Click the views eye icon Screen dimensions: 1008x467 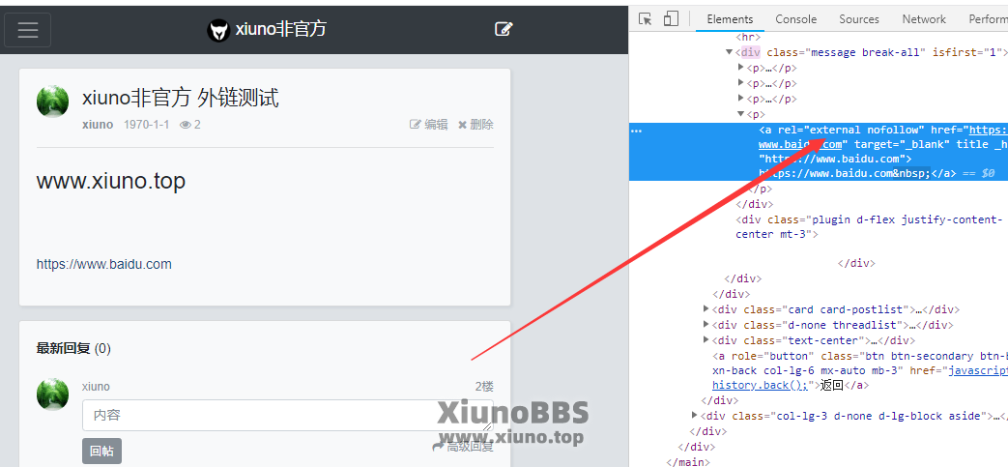point(186,125)
